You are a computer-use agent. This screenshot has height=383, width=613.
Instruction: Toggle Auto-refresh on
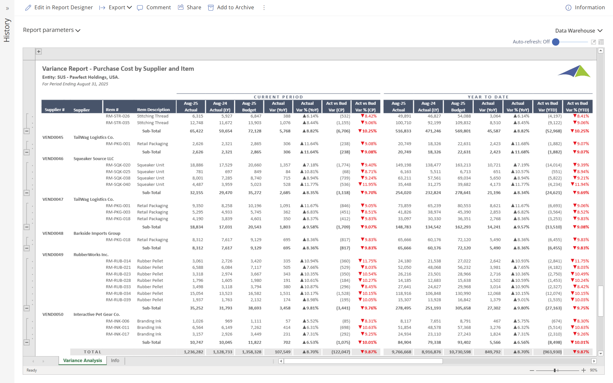pos(556,42)
